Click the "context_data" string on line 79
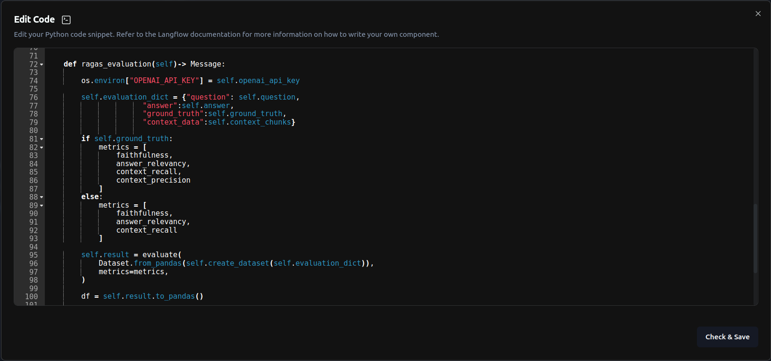Image resolution: width=771 pixels, height=361 pixels. tap(173, 122)
